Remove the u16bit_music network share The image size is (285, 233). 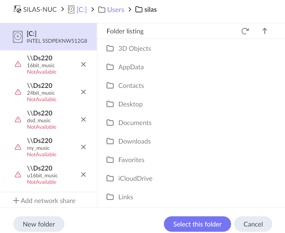pyautogui.click(x=83, y=175)
